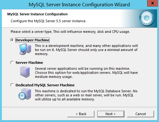This screenshot has width=159, height=122.
Task: Select Dedicated MySQL Server Machine radio button
Action: [x=12, y=85]
